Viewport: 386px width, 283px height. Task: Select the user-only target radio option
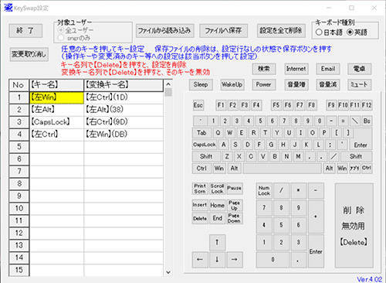pos(74,38)
